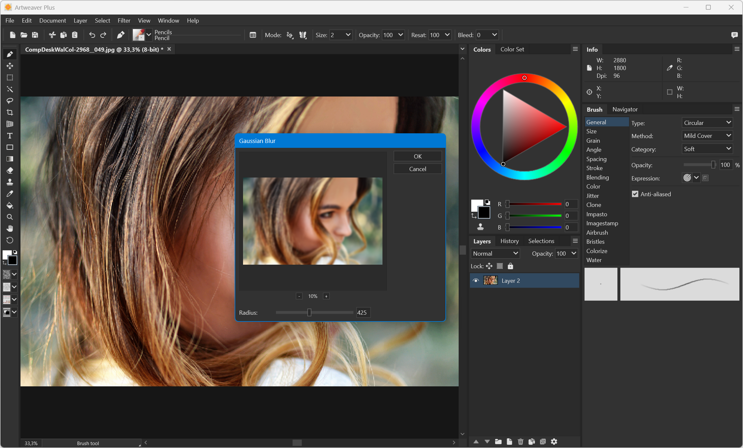
Task: Toggle the Anti-aliased checkbox
Action: pyautogui.click(x=635, y=194)
